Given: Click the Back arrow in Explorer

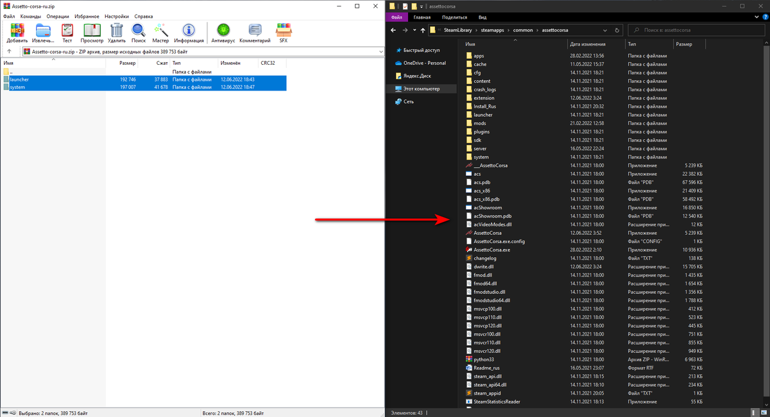Looking at the screenshot, I should pos(393,30).
